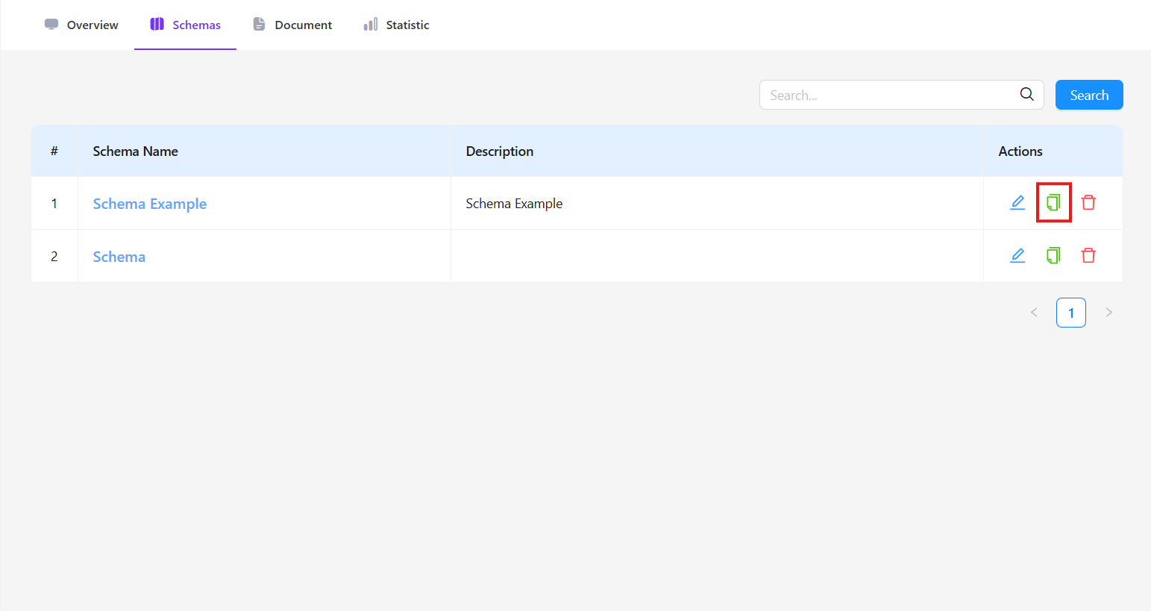
Task: Click the pencil icon for row 2 Schema
Action: click(x=1017, y=255)
